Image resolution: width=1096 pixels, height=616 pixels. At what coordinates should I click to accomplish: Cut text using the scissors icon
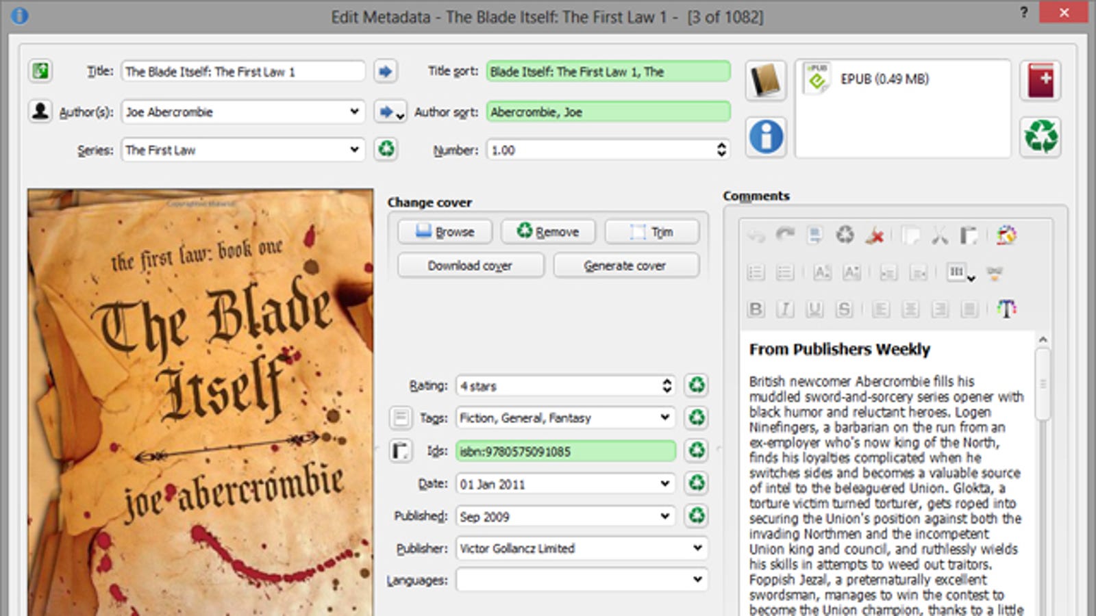(x=939, y=235)
